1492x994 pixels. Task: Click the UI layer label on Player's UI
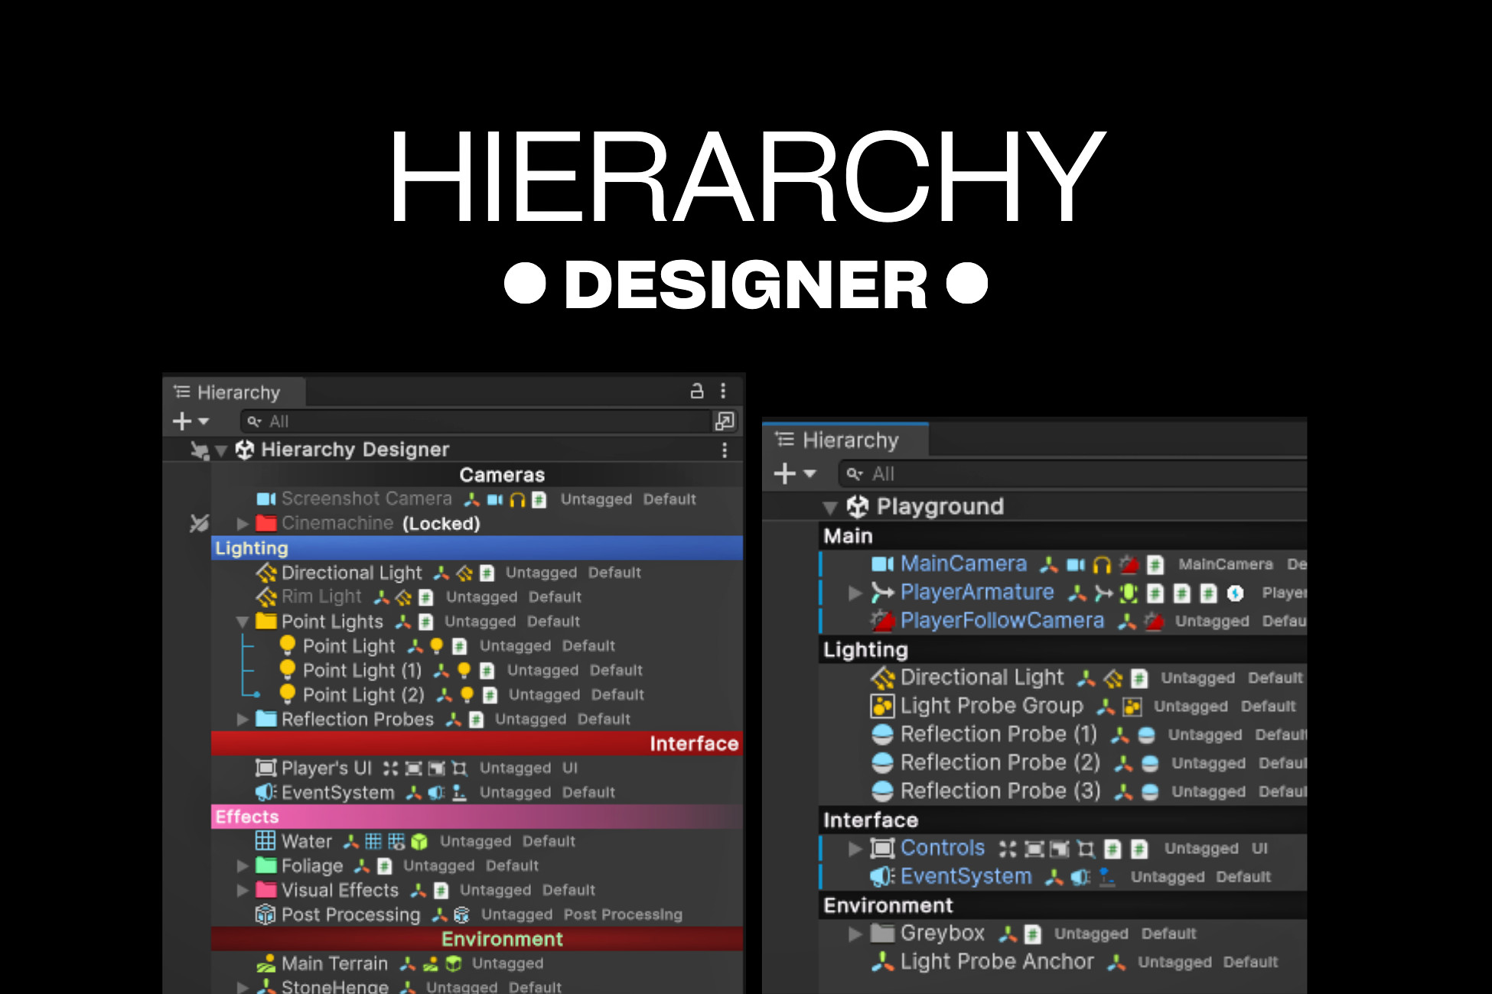(570, 768)
